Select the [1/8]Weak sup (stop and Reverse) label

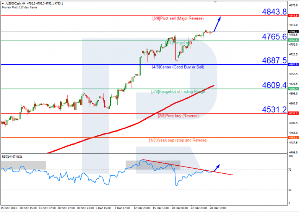pos(178,140)
